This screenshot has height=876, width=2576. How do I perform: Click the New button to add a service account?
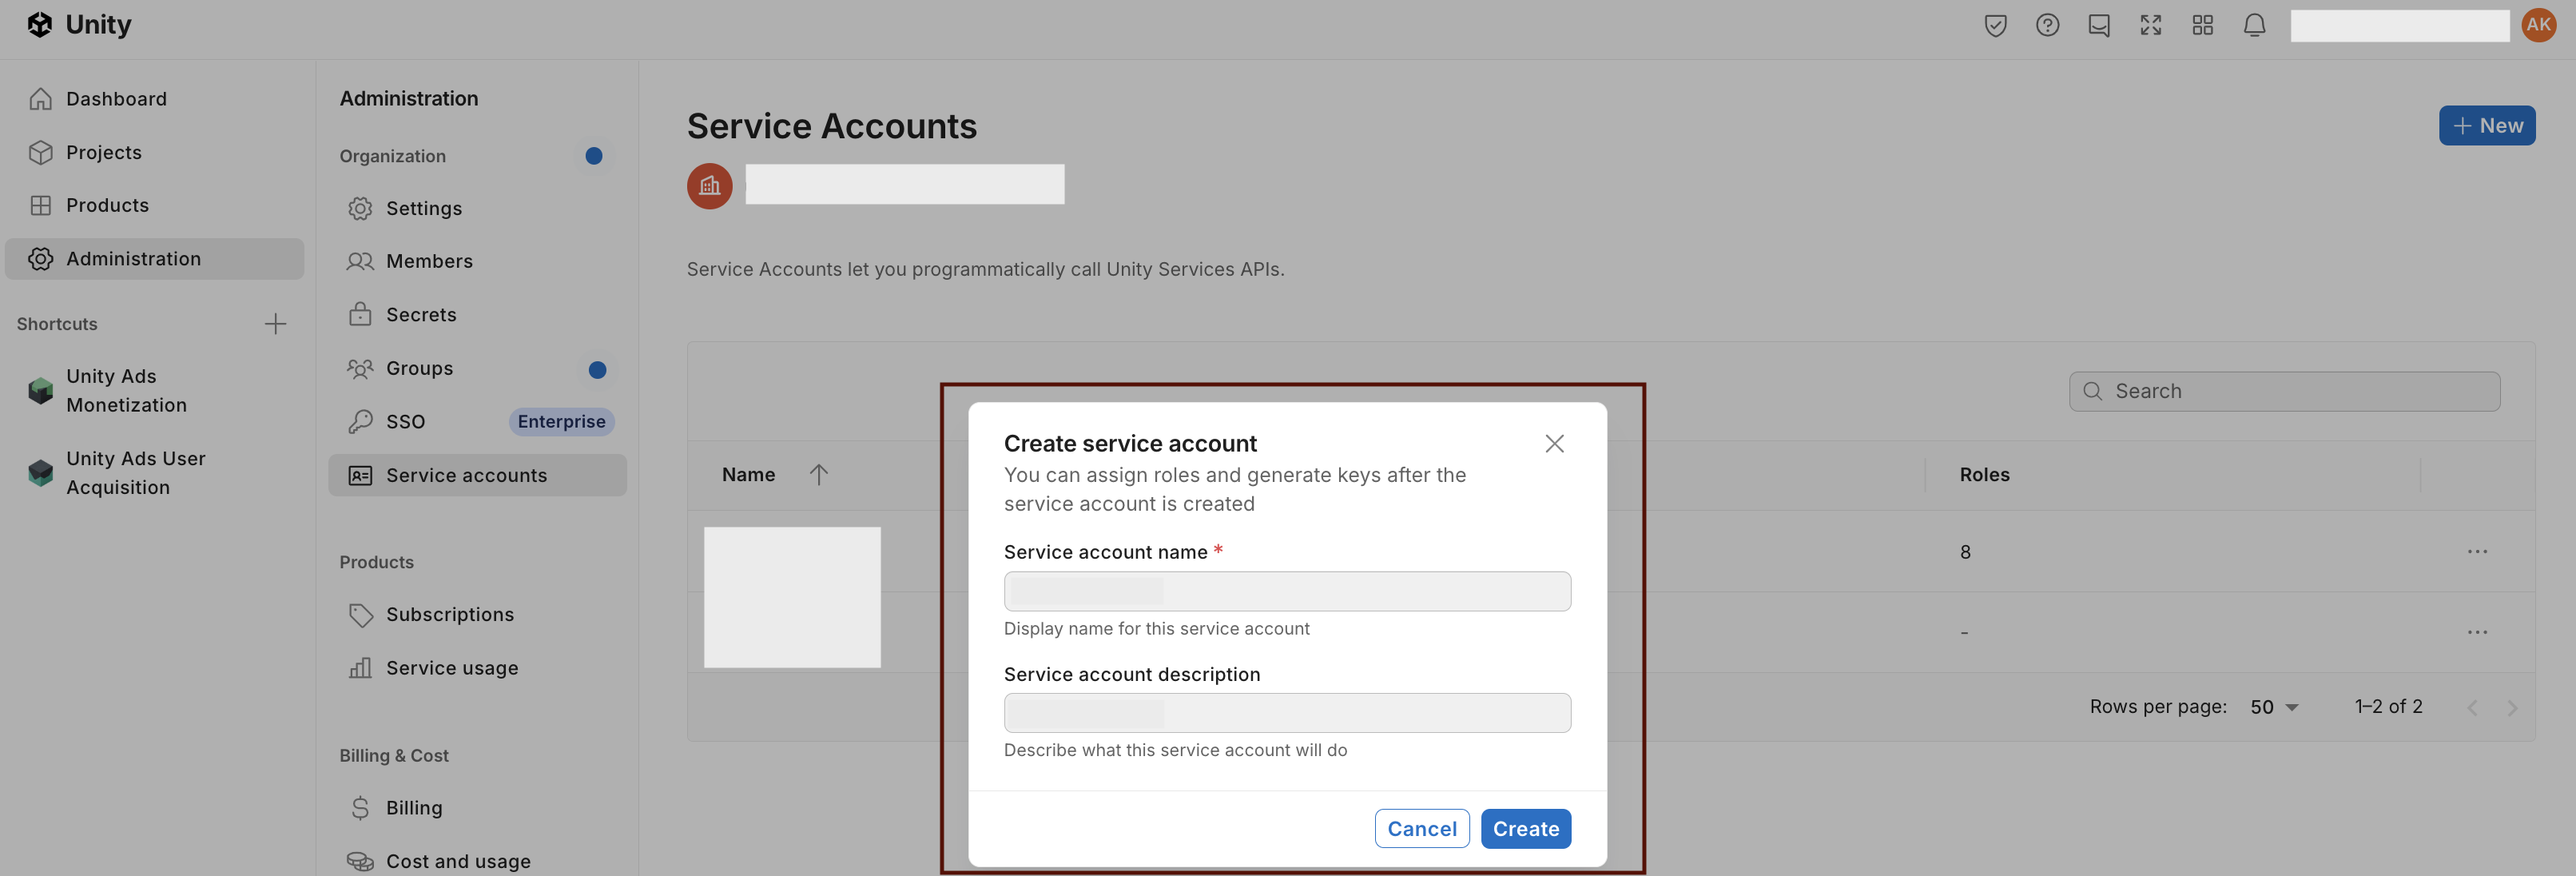(2487, 125)
